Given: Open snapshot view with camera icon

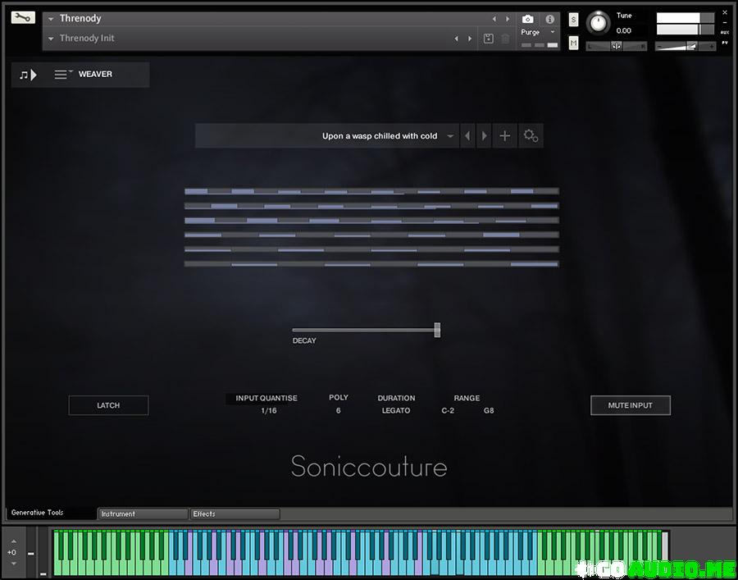Looking at the screenshot, I should click(528, 19).
